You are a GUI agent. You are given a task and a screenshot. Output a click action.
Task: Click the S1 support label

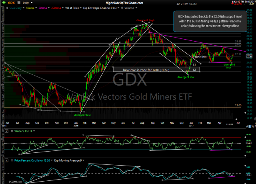click(194, 65)
